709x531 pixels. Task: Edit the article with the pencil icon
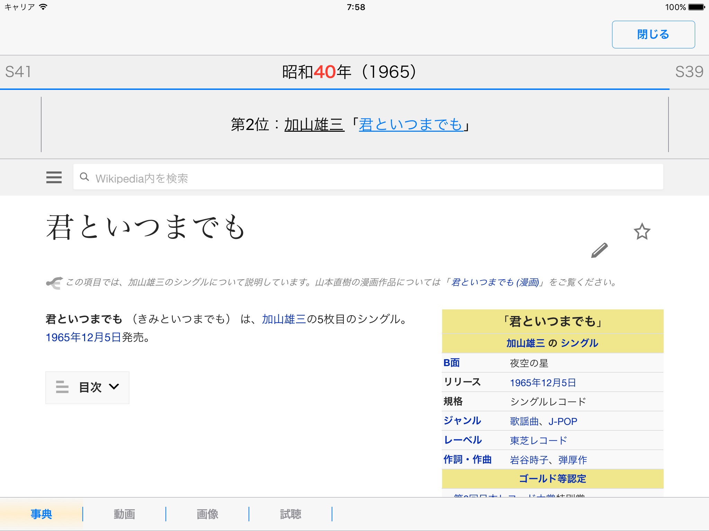[x=599, y=250]
